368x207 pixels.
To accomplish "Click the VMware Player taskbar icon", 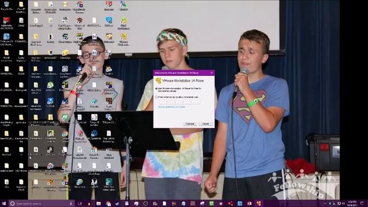I will [259, 203].
